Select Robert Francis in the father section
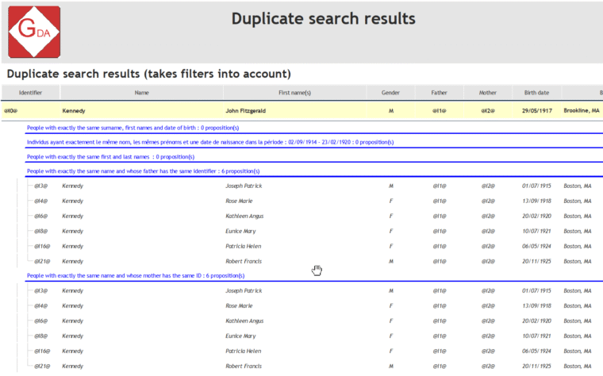This screenshot has width=603, height=376. tap(244, 261)
